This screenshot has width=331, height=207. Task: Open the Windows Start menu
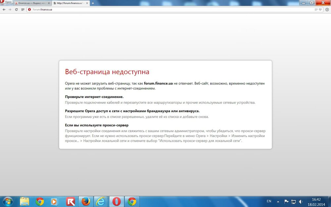7,201
